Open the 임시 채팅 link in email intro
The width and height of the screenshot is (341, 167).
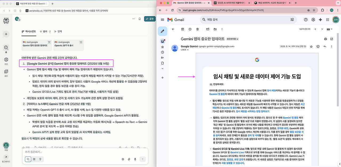pos(271,90)
